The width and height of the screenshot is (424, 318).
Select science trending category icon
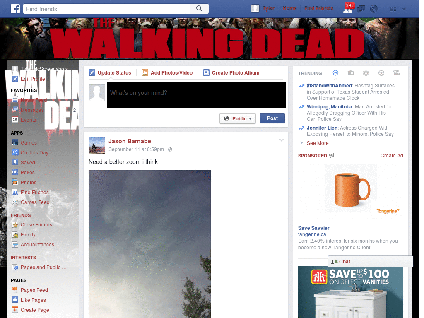(x=366, y=73)
